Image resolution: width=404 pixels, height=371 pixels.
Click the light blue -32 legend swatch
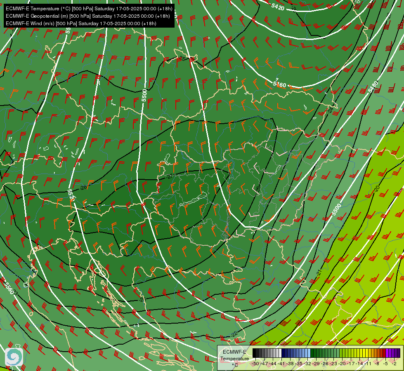coord(309,353)
